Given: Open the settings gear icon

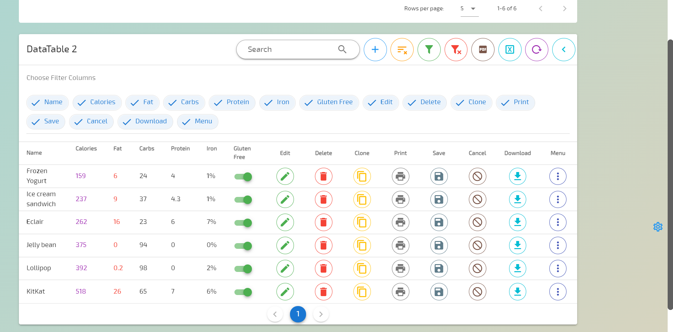Looking at the screenshot, I should (658, 227).
